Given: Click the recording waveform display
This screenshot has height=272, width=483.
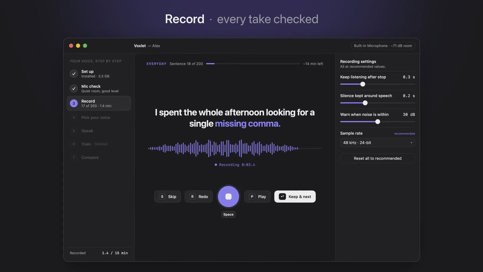Looking at the screenshot, I should point(235,148).
